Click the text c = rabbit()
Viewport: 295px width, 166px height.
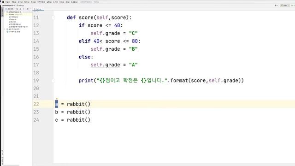[73, 120]
